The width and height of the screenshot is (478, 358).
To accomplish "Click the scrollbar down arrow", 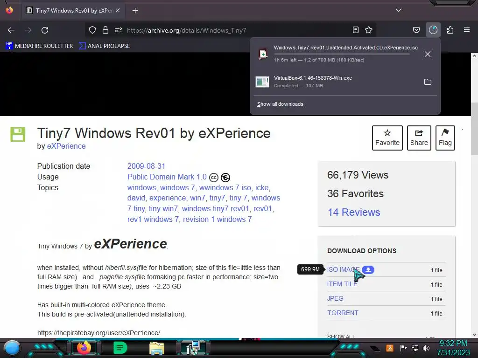I will [474, 335].
